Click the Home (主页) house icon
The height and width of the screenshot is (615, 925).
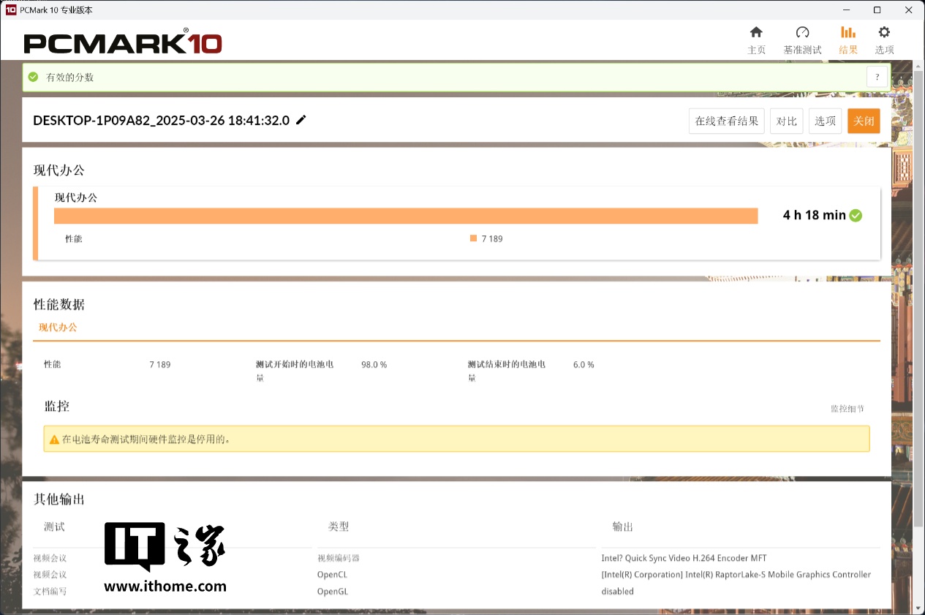click(756, 33)
